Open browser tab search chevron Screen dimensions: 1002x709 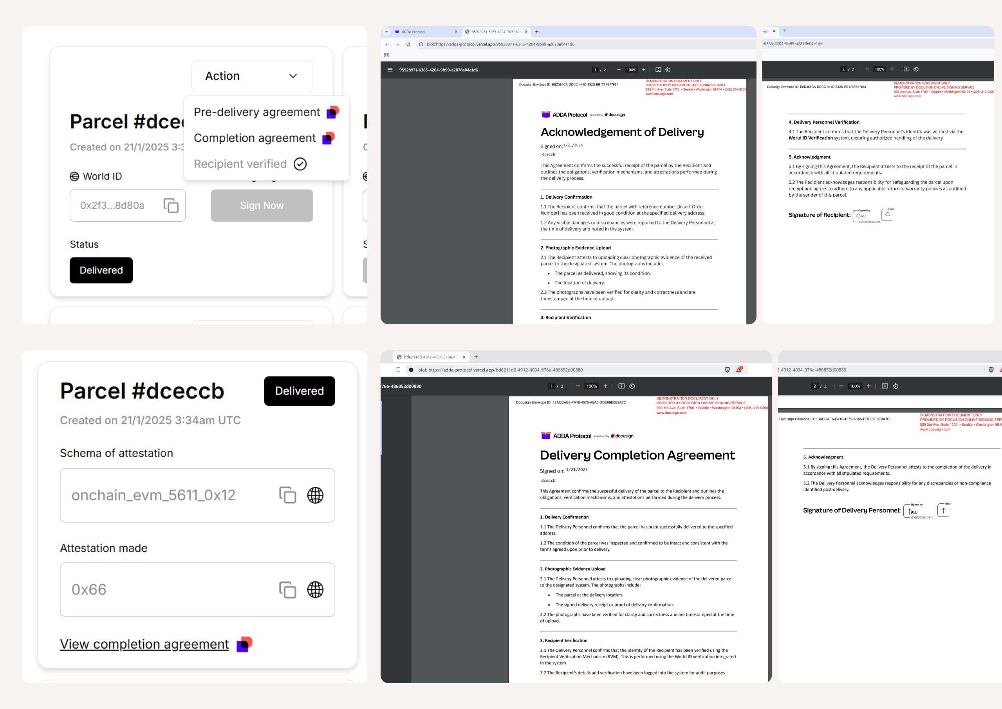click(x=386, y=31)
